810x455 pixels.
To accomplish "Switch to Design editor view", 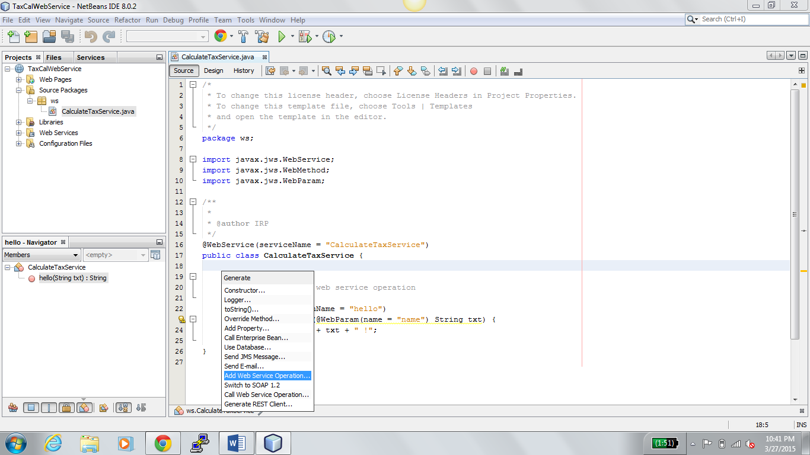I will (x=213, y=71).
